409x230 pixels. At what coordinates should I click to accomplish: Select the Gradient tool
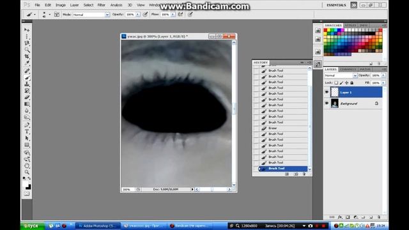[x=27, y=104]
